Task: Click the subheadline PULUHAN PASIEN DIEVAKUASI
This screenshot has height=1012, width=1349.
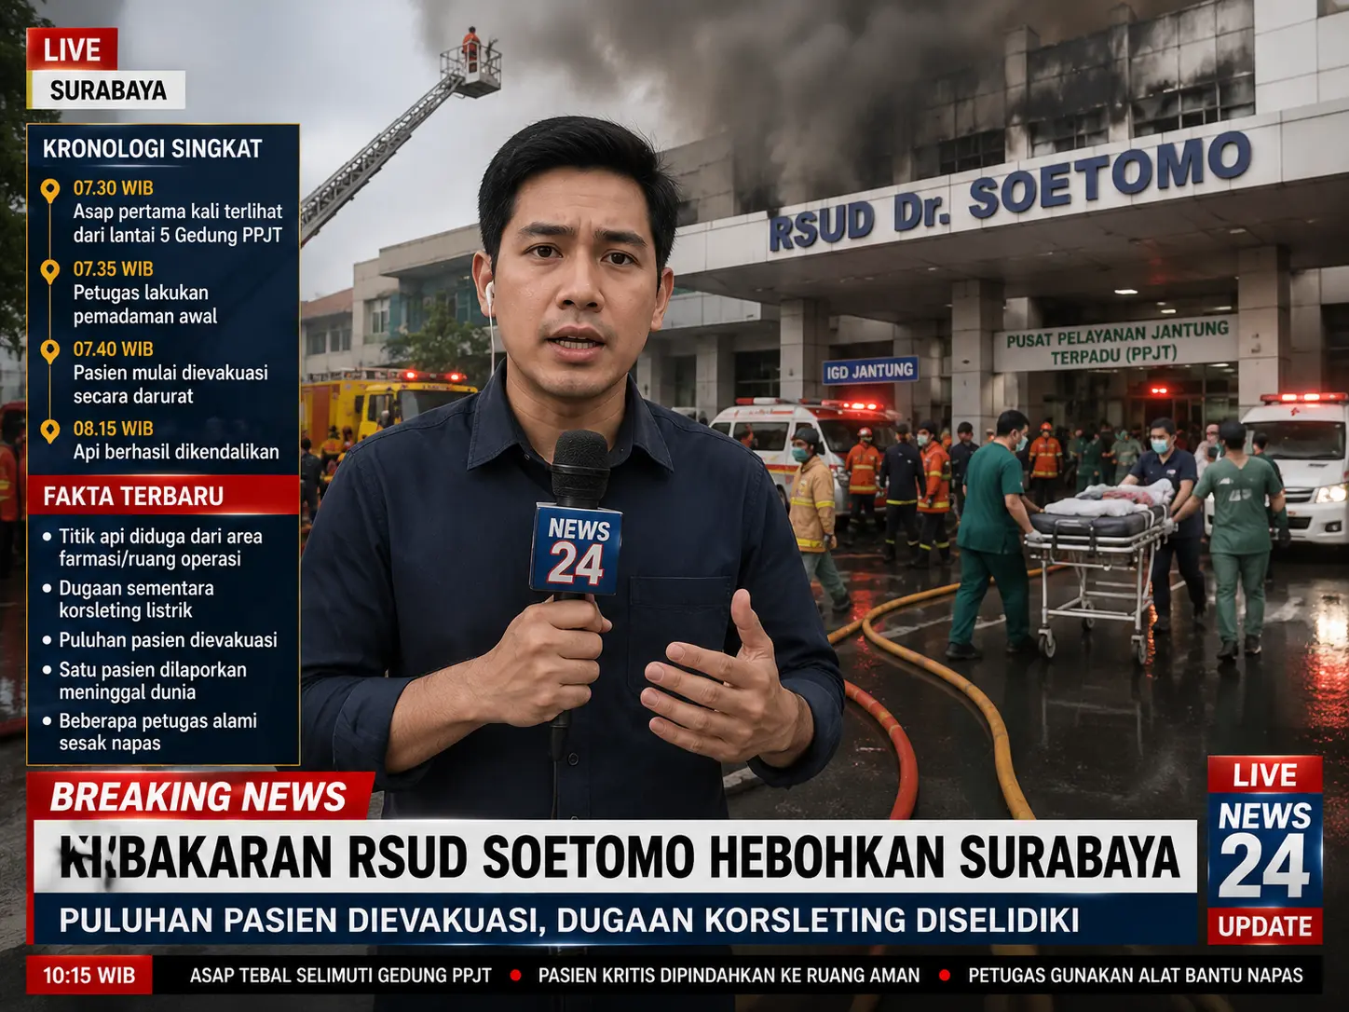Action: [569, 920]
